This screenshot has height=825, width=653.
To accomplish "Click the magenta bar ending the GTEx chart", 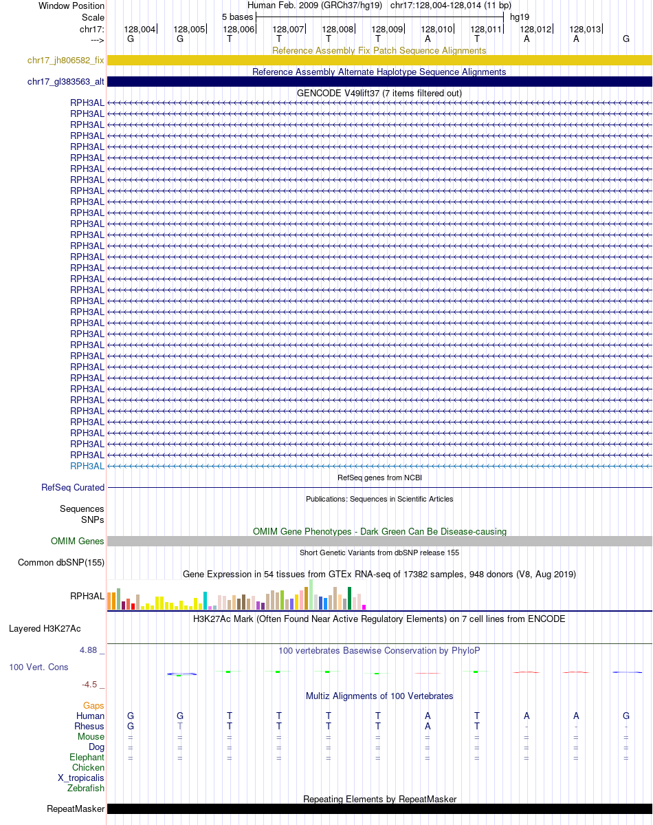I will point(364,607).
